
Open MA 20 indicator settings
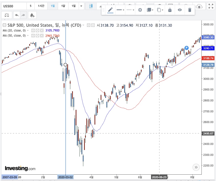pyautogui.click(x=37, y=31)
